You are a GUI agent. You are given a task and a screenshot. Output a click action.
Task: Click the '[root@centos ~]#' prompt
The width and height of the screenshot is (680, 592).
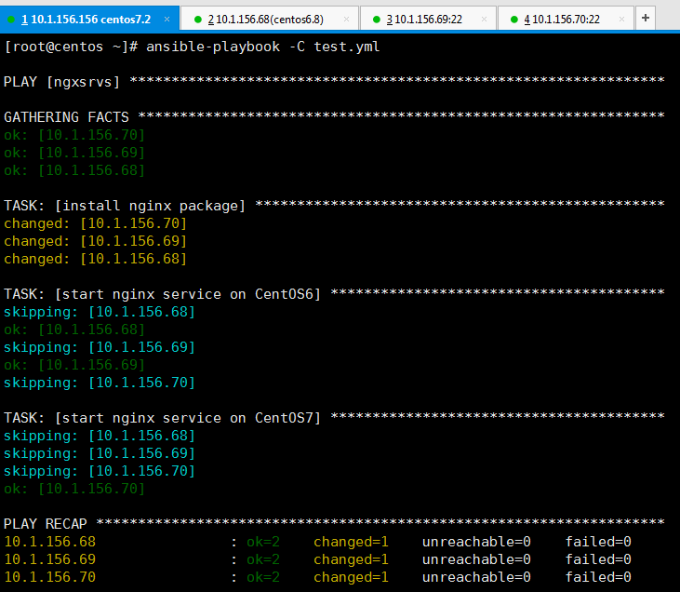[x=71, y=47]
